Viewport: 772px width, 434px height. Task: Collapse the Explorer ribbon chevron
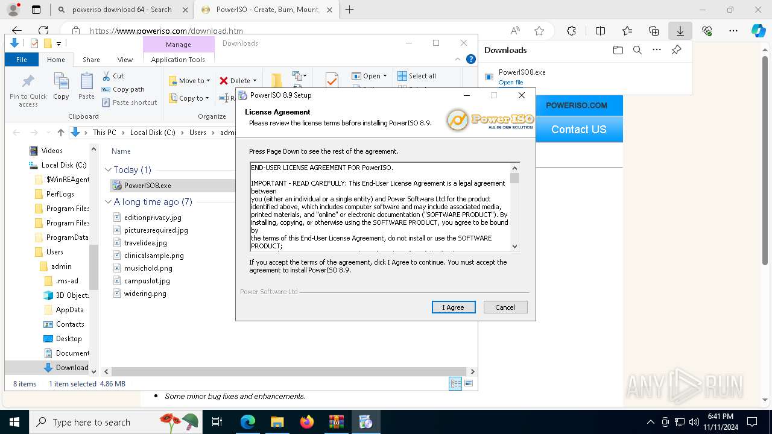(x=458, y=59)
